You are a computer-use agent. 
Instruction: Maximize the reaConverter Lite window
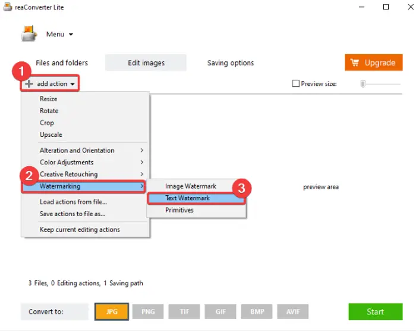(x=386, y=7)
